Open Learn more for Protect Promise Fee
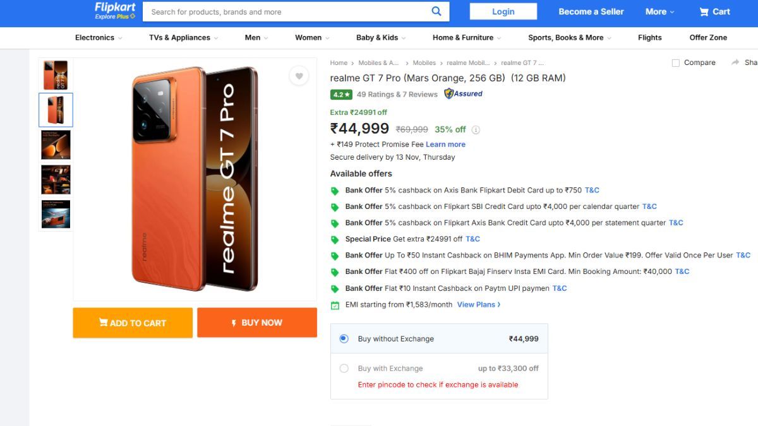The height and width of the screenshot is (426, 758). pyautogui.click(x=445, y=145)
